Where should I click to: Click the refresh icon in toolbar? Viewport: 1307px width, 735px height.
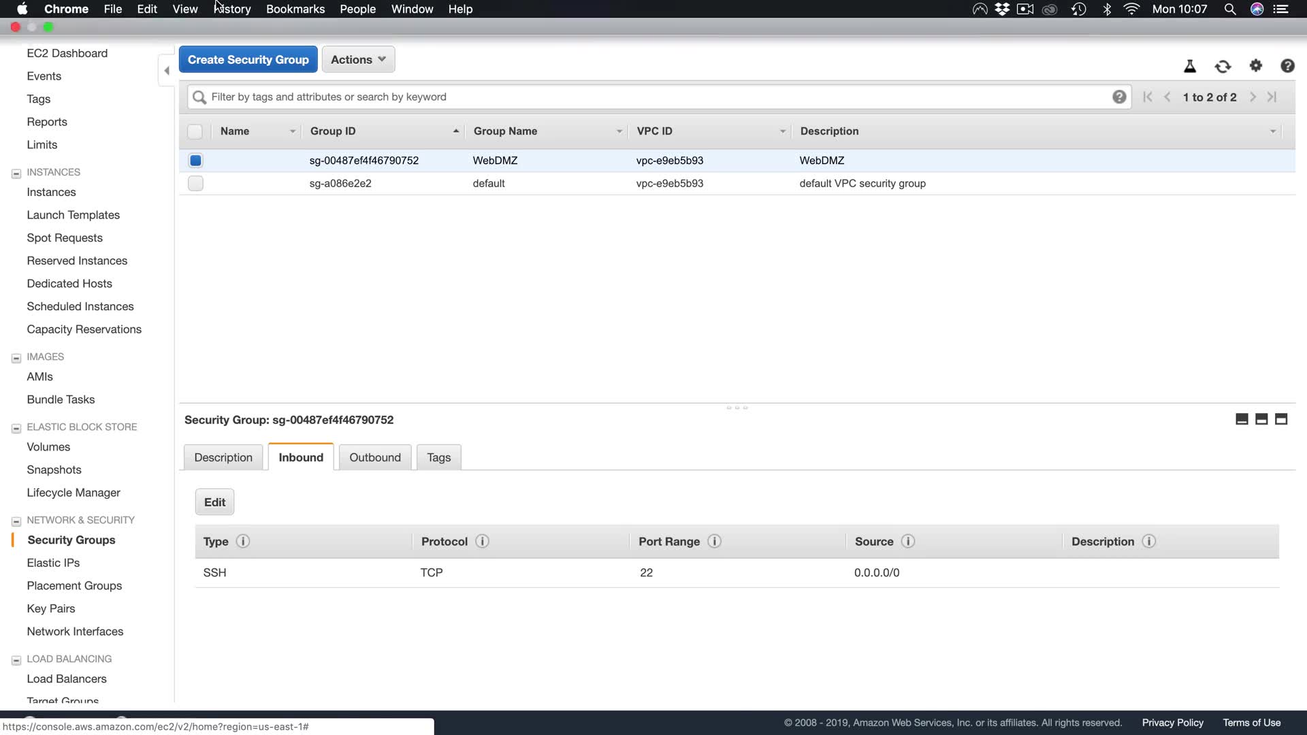[x=1223, y=66]
